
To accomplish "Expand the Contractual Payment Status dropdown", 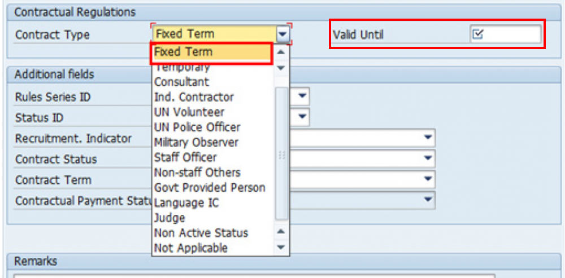I will pyautogui.click(x=429, y=200).
